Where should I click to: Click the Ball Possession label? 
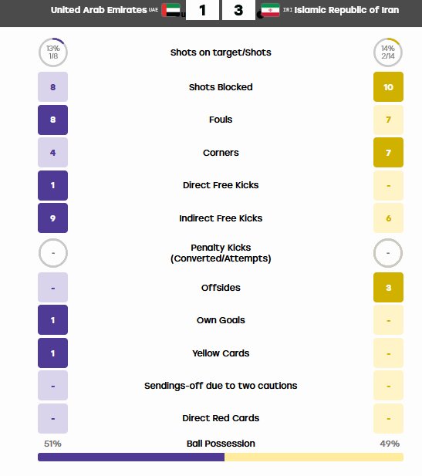[221, 444]
